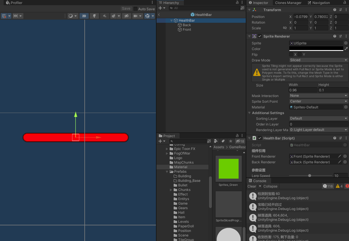This screenshot has width=349, height=241.
Task: Click the Search by Type icon in Project
Action: [216, 141]
